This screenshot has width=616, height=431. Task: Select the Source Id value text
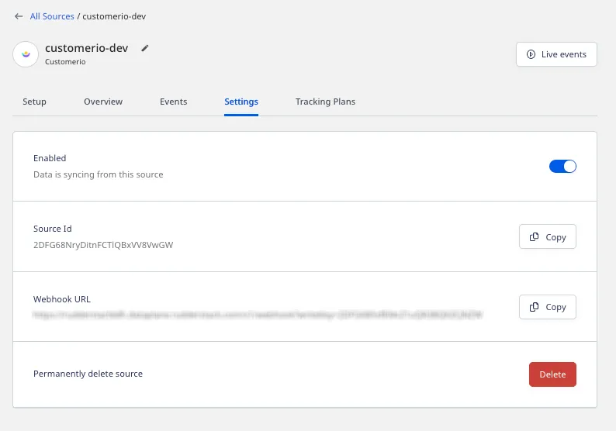pos(103,245)
